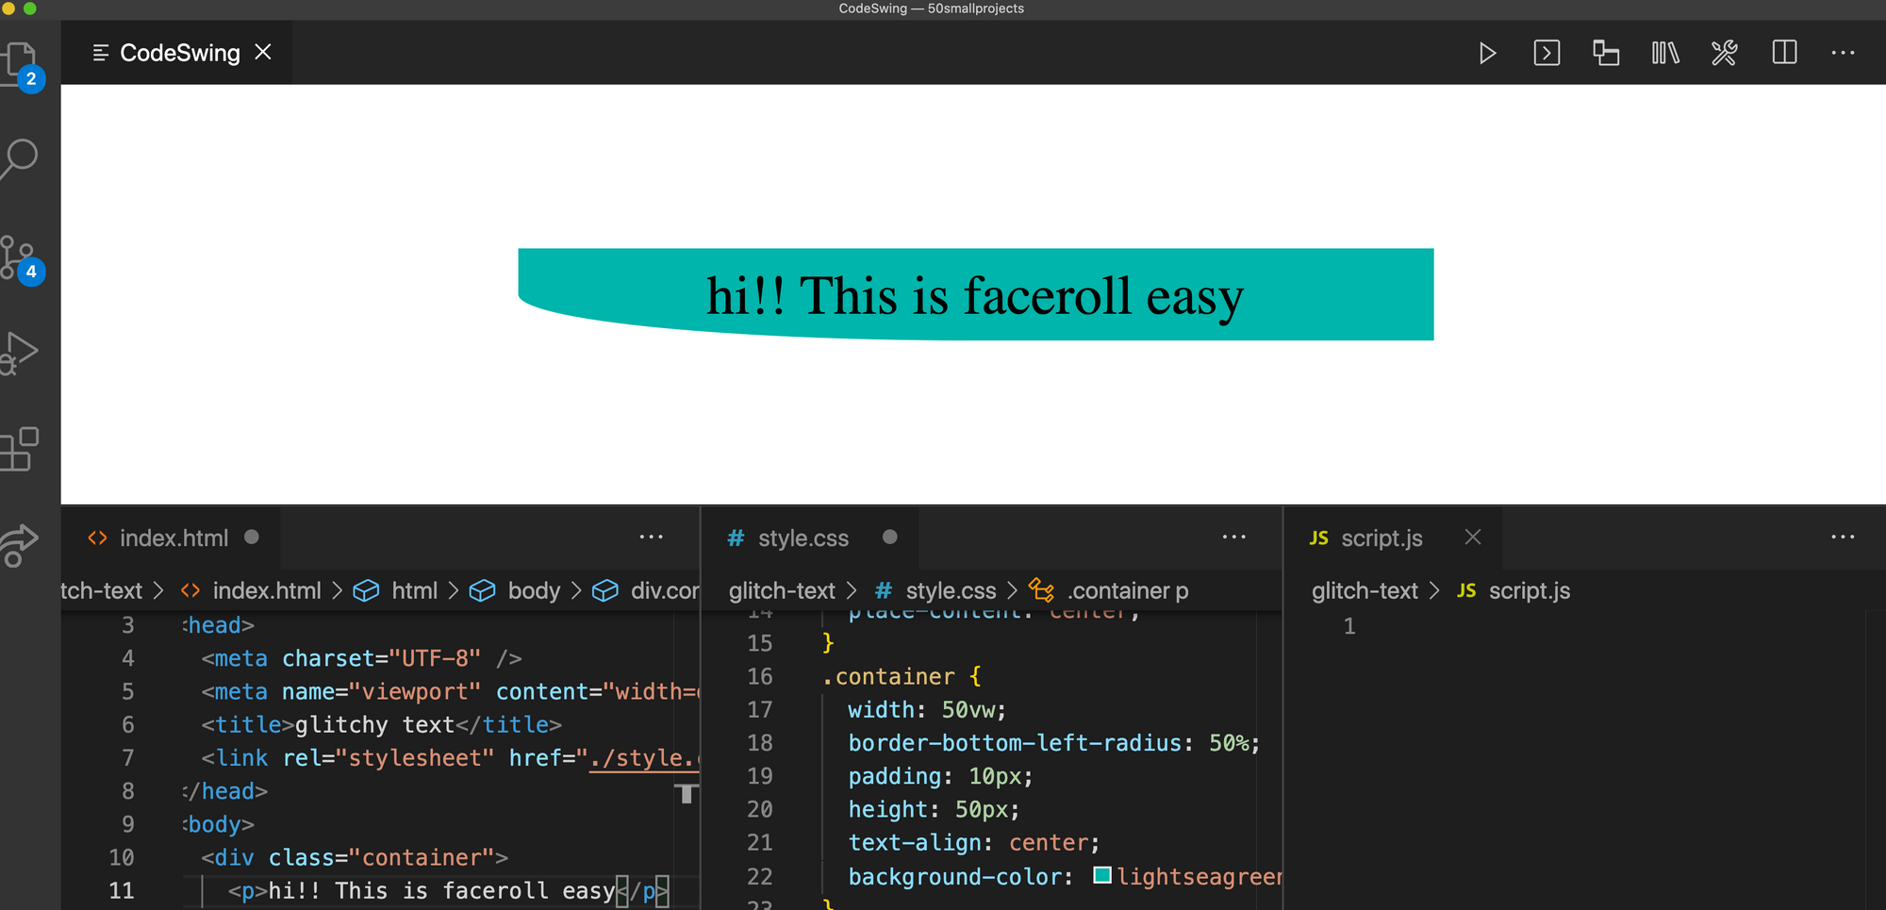Screen dimensions: 1886x910
Task: Click the body breadcrumb item
Action: coord(515,590)
